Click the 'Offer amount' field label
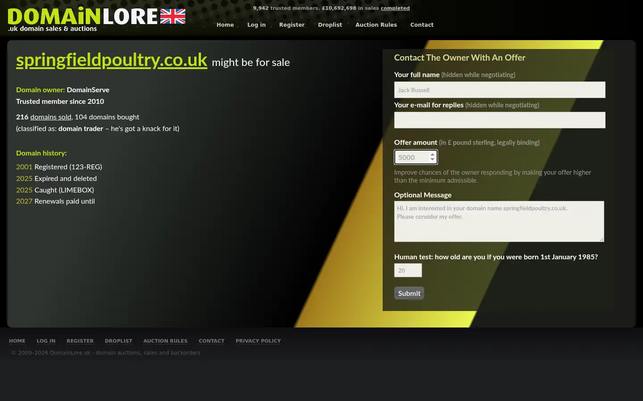The image size is (643, 401). (x=416, y=142)
